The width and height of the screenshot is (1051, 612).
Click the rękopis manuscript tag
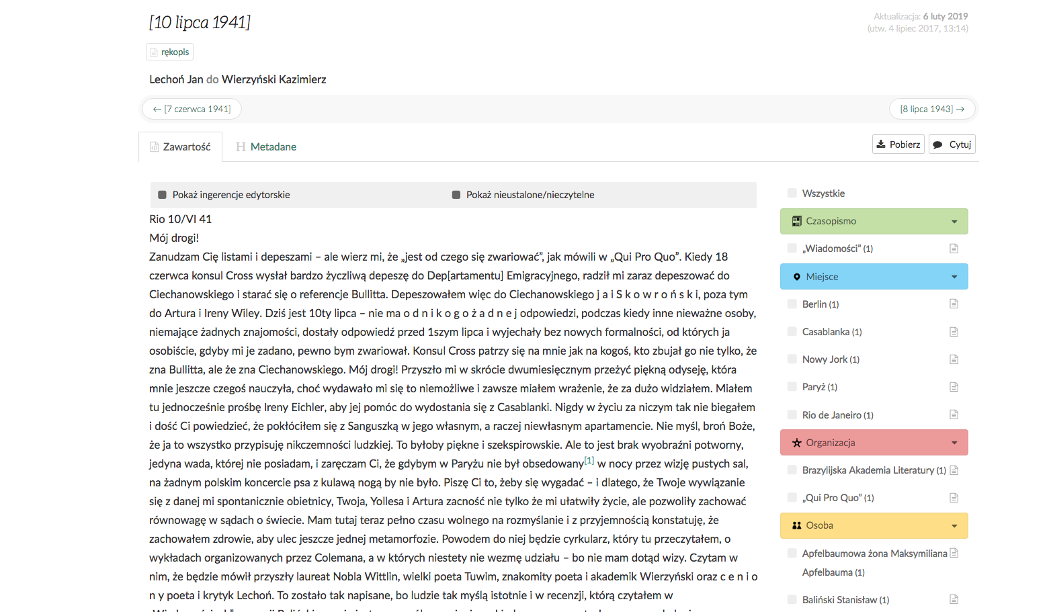click(170, 52)
